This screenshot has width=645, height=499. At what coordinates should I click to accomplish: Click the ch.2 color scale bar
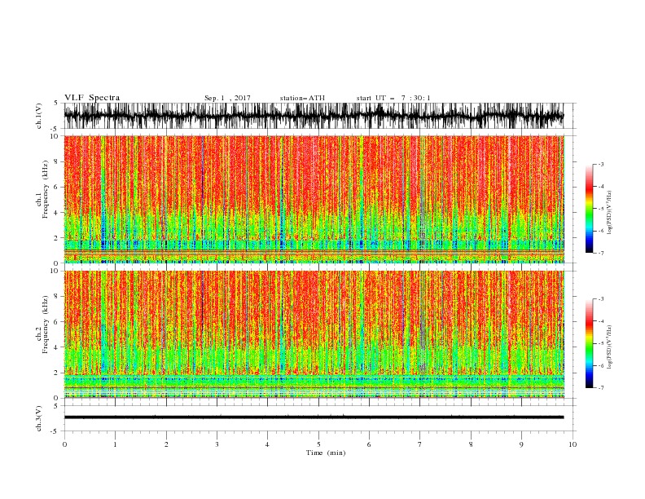pyautogui.click(x=590, y=343)
